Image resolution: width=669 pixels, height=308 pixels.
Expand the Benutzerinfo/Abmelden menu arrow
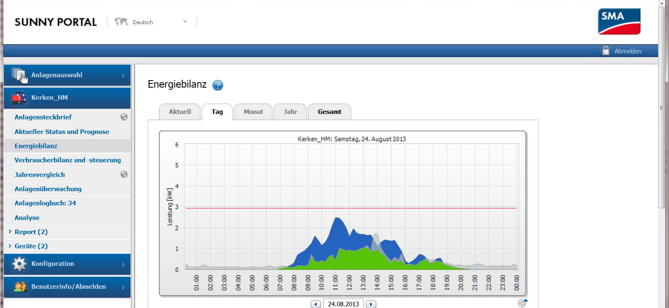pyautogui.click(x=123, y=287)
